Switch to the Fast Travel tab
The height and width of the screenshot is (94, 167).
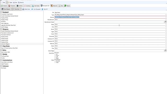point(36,6)
